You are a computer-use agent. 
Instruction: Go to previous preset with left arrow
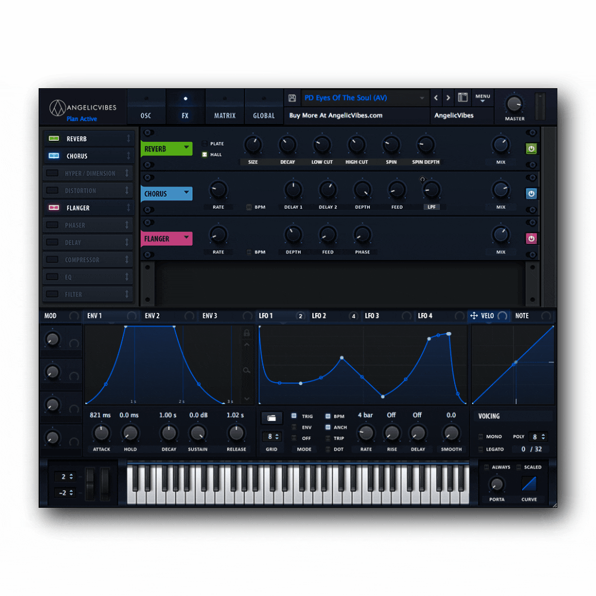click(436, 98)
